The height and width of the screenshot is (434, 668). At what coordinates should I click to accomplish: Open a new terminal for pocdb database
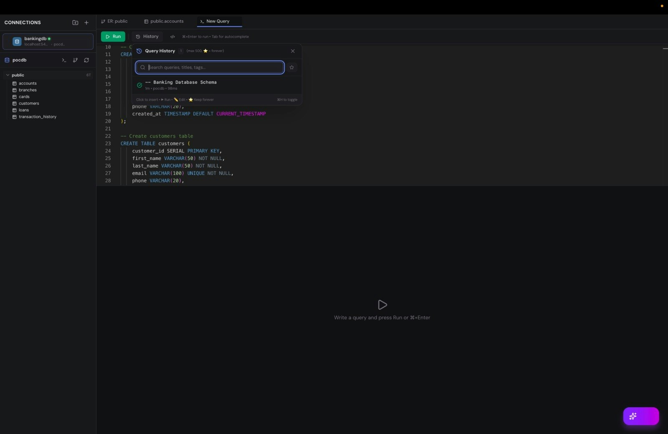pos(64,60)
